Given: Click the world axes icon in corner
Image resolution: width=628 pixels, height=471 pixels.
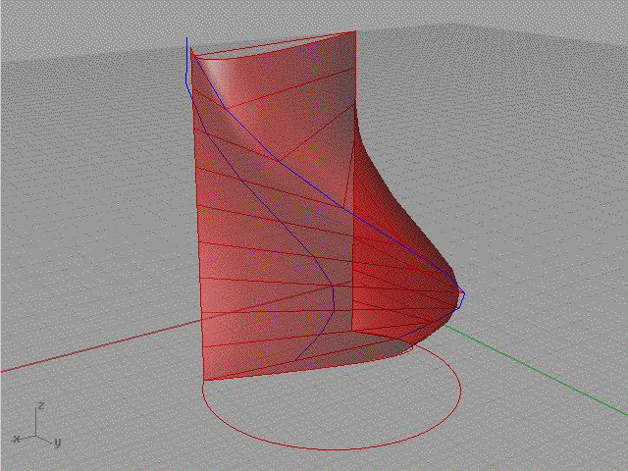Looking at the screenshot, I should click(x=36, y=425).
